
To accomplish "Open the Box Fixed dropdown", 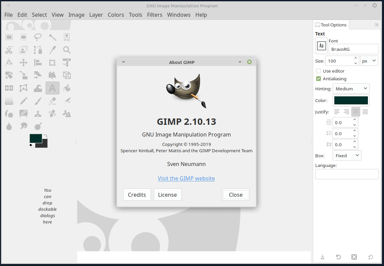I will coord(347,156).
